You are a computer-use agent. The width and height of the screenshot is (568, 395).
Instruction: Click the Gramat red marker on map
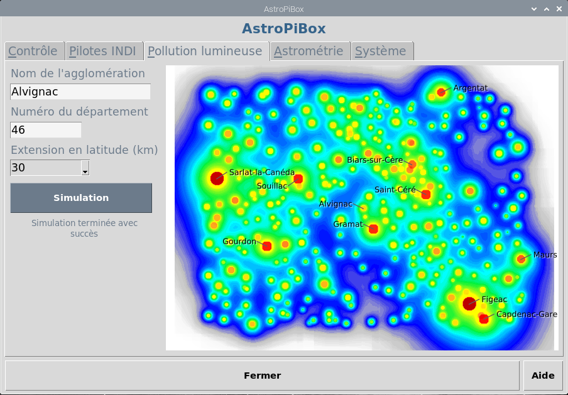click(373, 229)
